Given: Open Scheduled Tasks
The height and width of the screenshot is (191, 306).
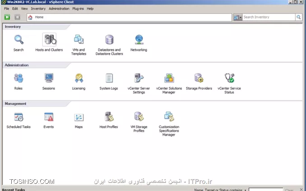Looking at the screenshot, I should coord(19,117).
